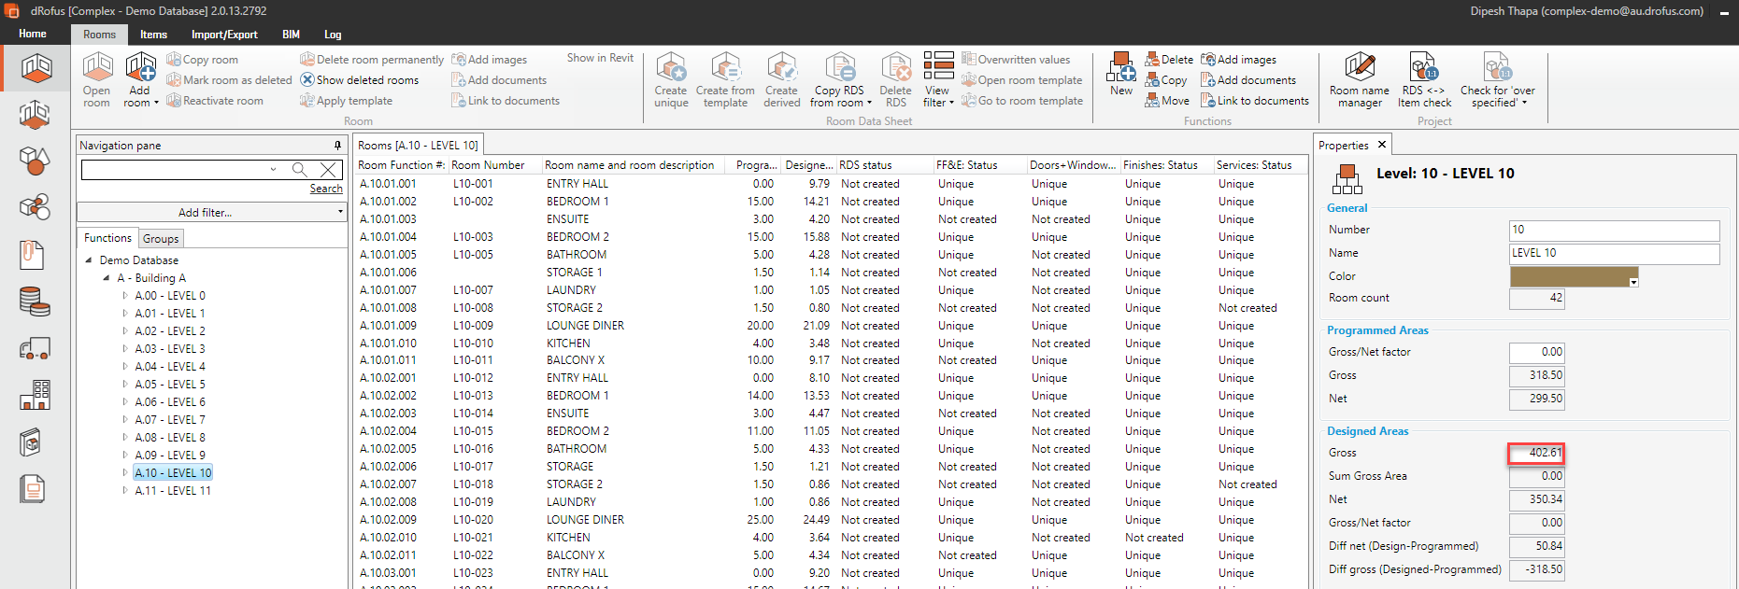
Task: Toggle Show deleted rooms
Action: click(360, 80)
